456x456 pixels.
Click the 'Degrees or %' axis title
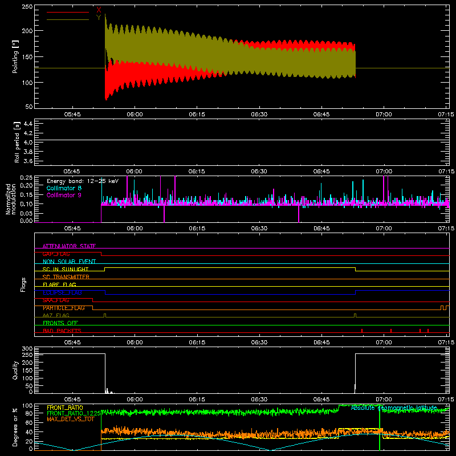point(15,427)
